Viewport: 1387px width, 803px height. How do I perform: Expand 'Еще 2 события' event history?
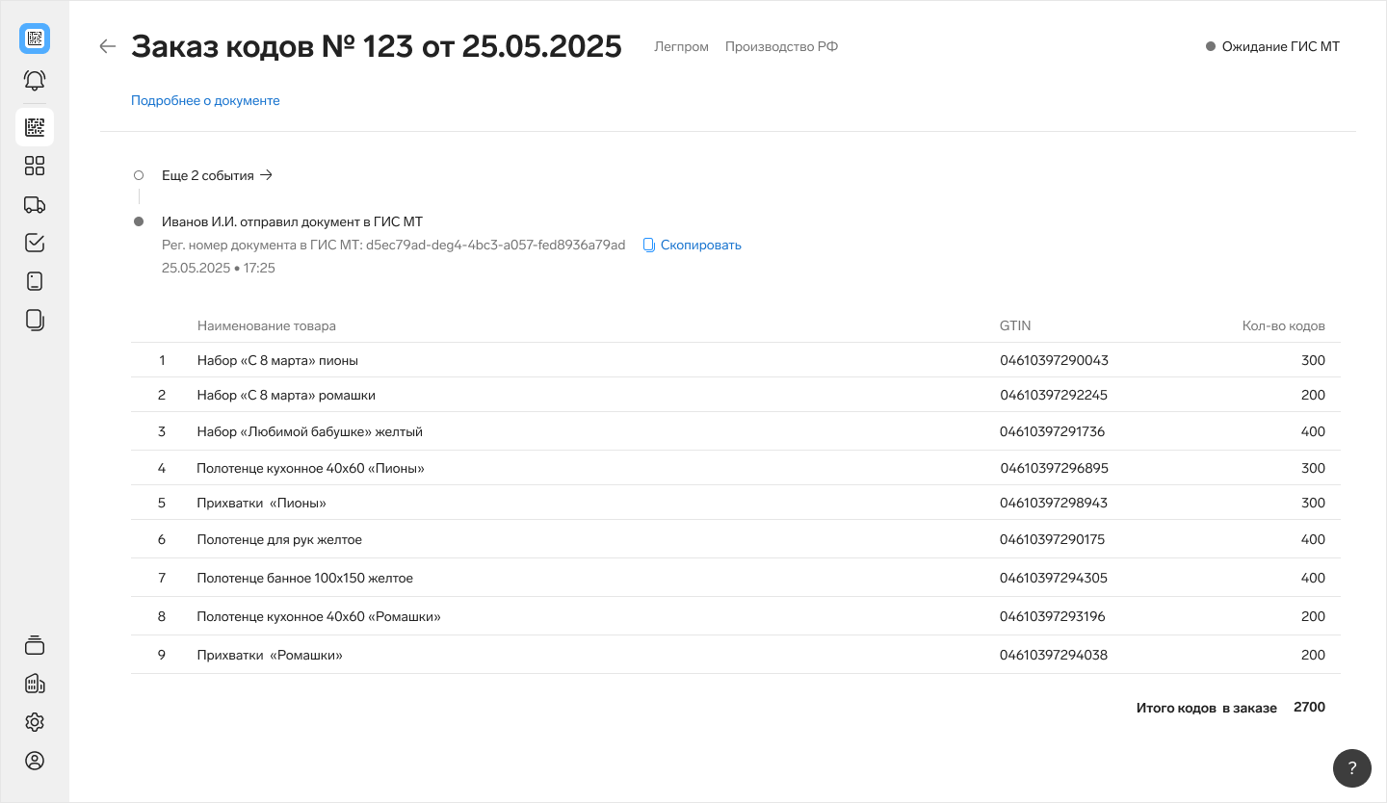click(217, 175)
